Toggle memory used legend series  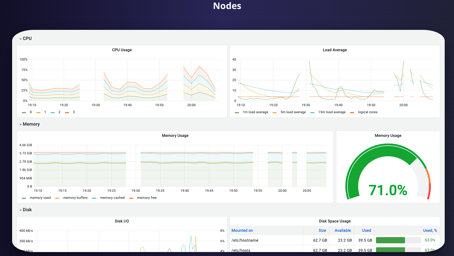(x=40, y=198)
